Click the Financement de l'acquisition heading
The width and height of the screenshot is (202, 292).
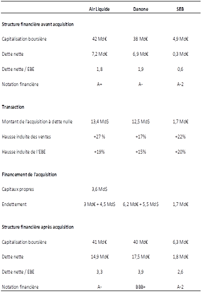point(29,174)
